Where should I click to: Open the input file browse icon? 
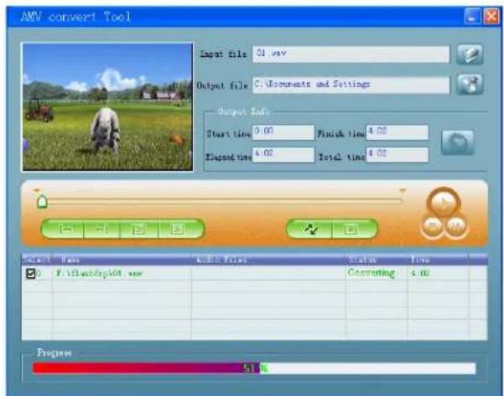click(x=470, y=54)
